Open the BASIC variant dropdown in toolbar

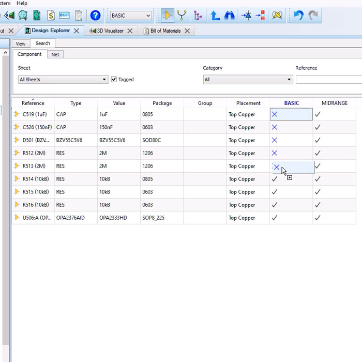(x=131, y=16)
